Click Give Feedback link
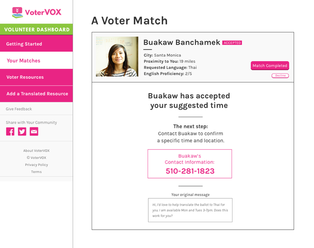 (x=19, y=109)
